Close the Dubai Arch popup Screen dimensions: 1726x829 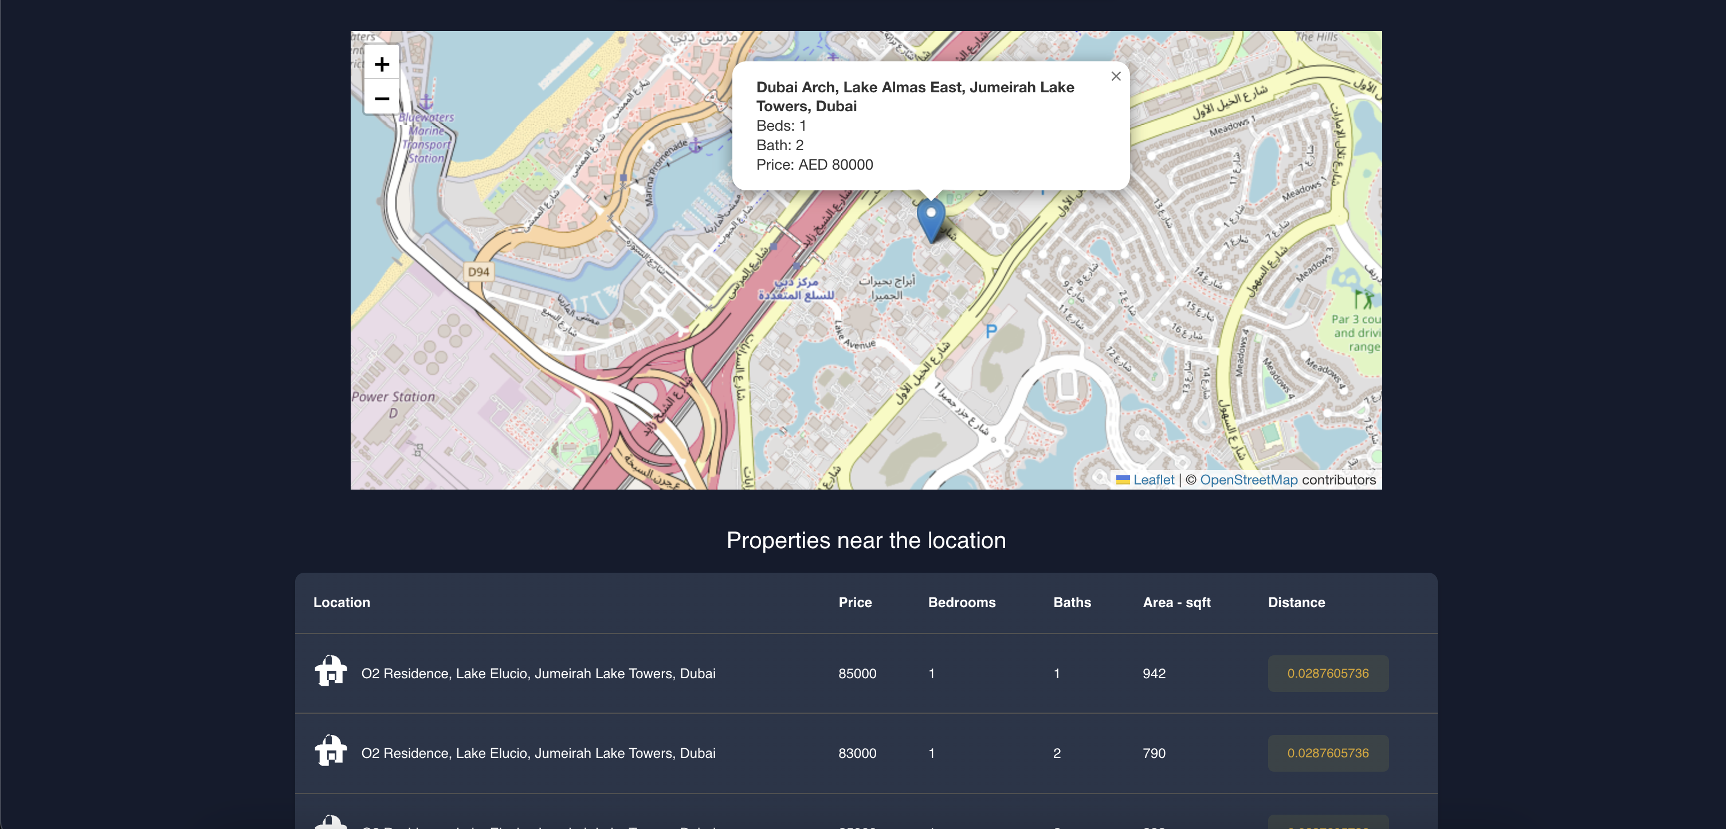pyautogui.click(x=1116, y=76)
